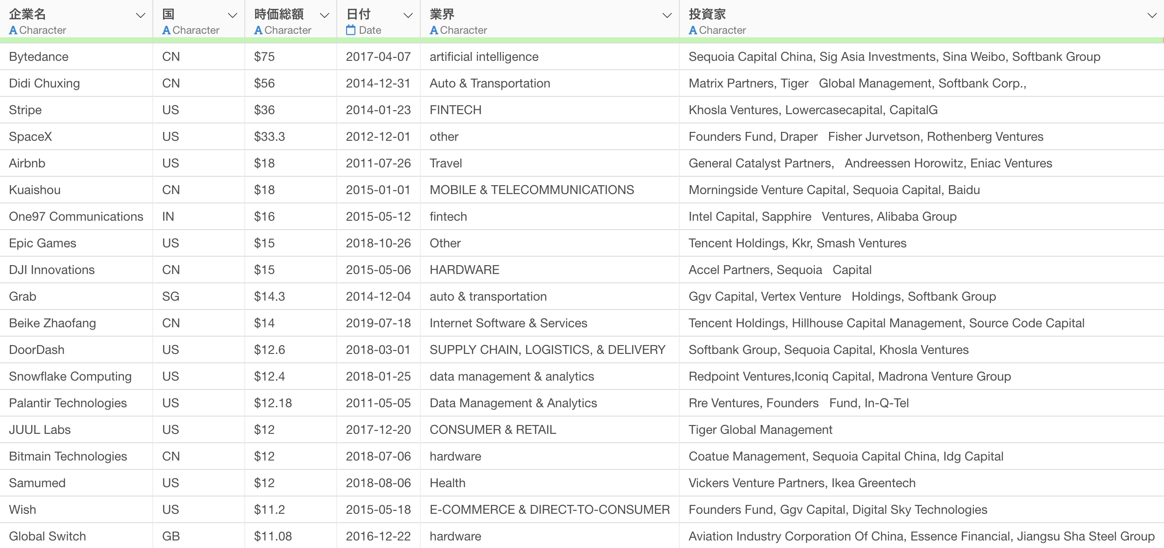This screenshot has height=548, width=1164.
Task: Select the $75 valuation cell
Action: tap(291, 56)
